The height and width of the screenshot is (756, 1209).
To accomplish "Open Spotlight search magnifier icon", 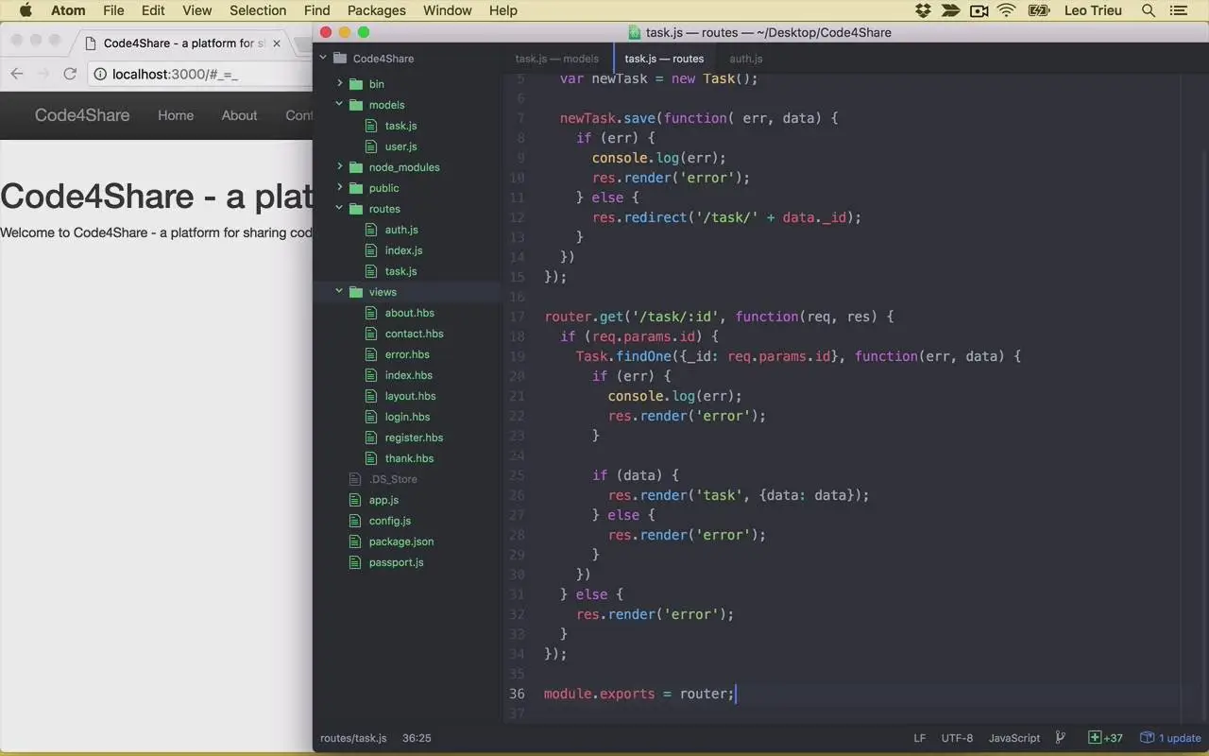I will 1149,10.
